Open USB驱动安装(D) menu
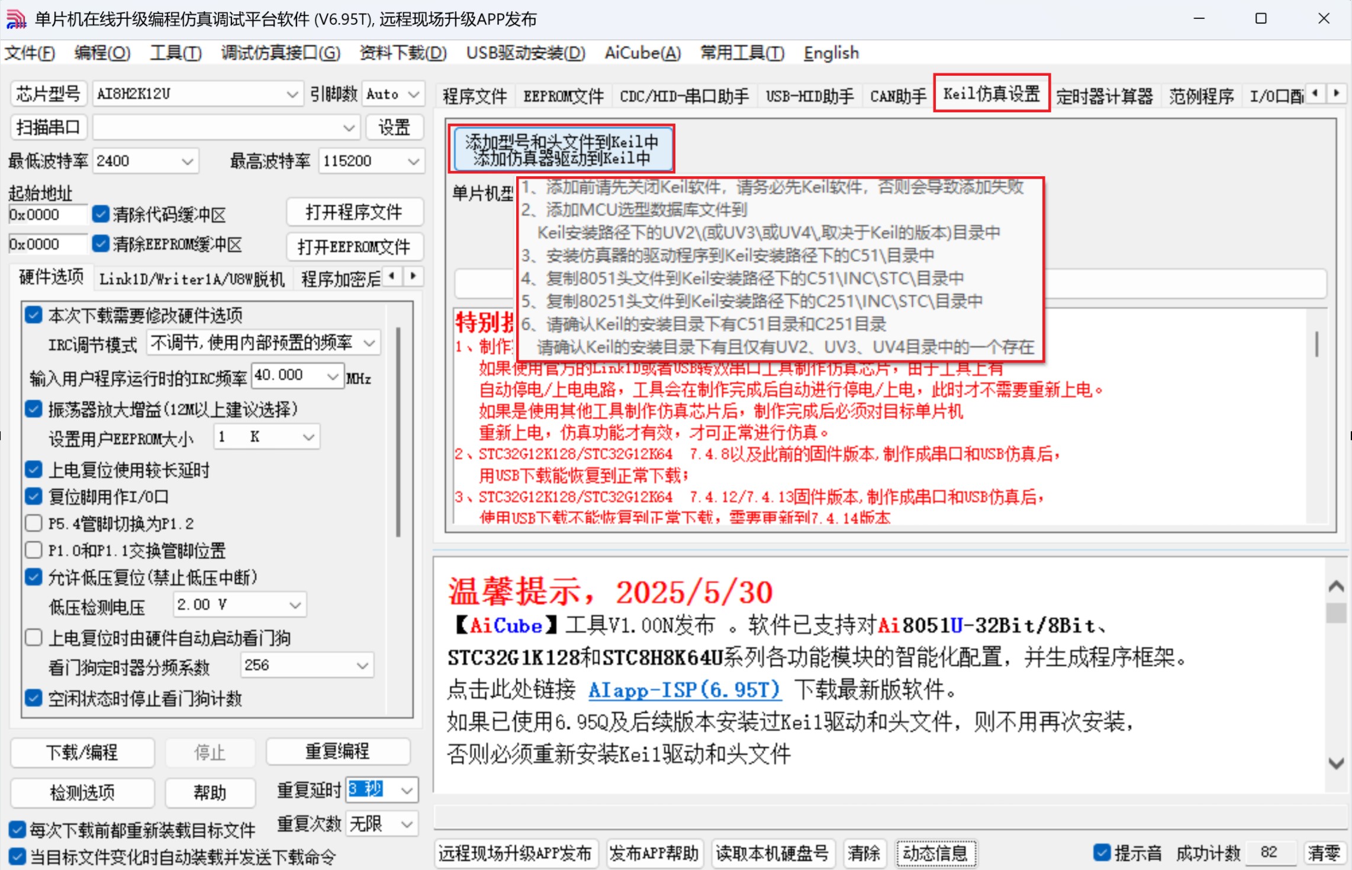Viewport: 1352px width, 870px height. pyautogui.click(x=526, y=53)
